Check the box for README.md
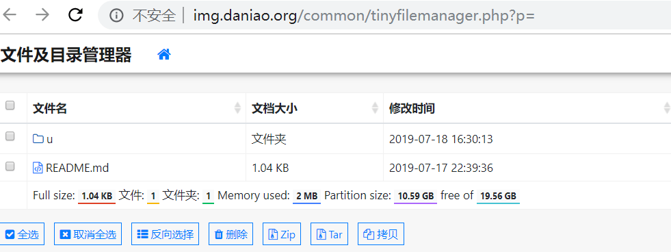The height and width of the screenshot is (252, 671). click(10, 166)
